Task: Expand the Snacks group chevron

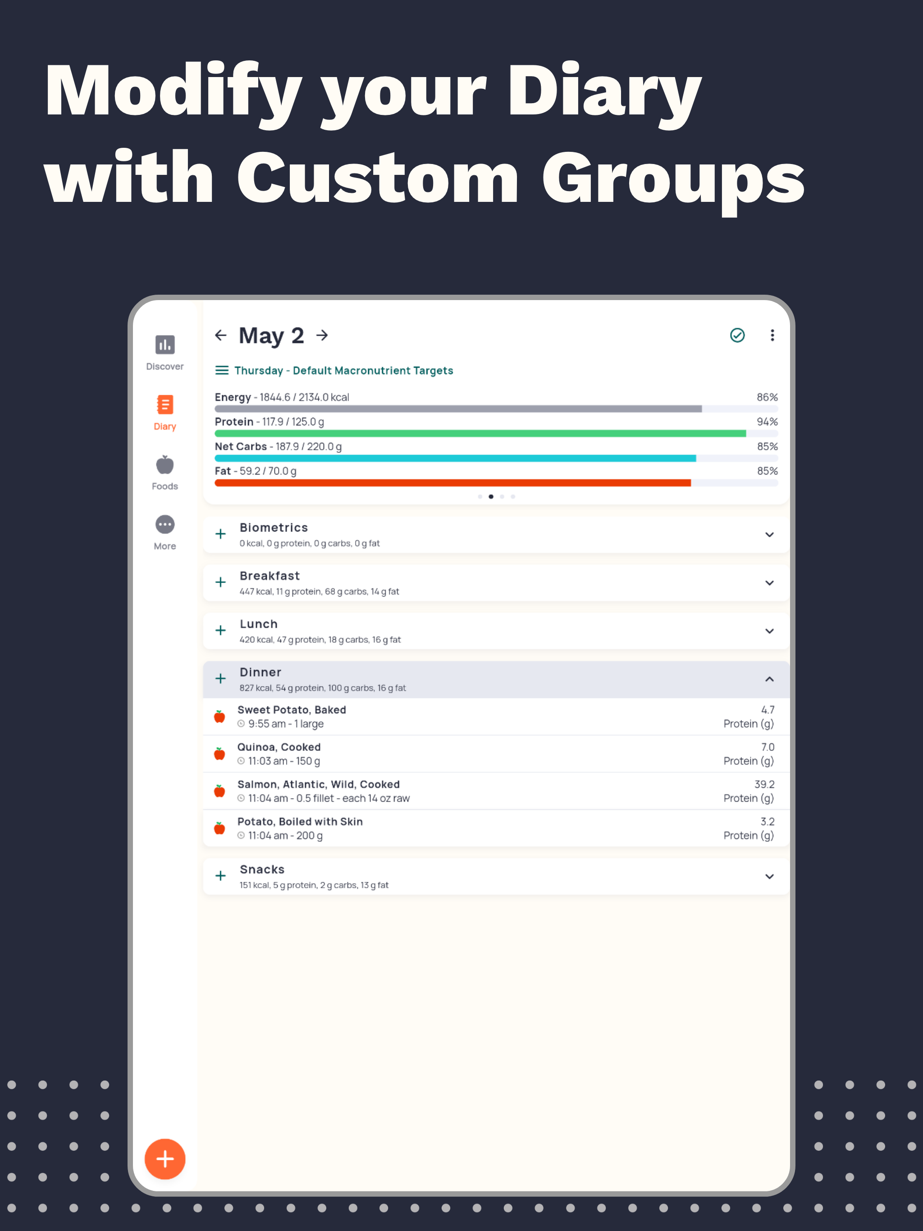Action: tap(769, 876)
